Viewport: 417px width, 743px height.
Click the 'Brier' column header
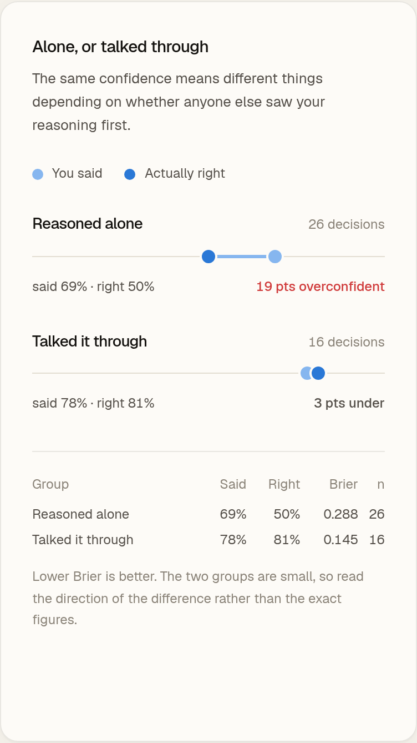[x=344, y=484]
